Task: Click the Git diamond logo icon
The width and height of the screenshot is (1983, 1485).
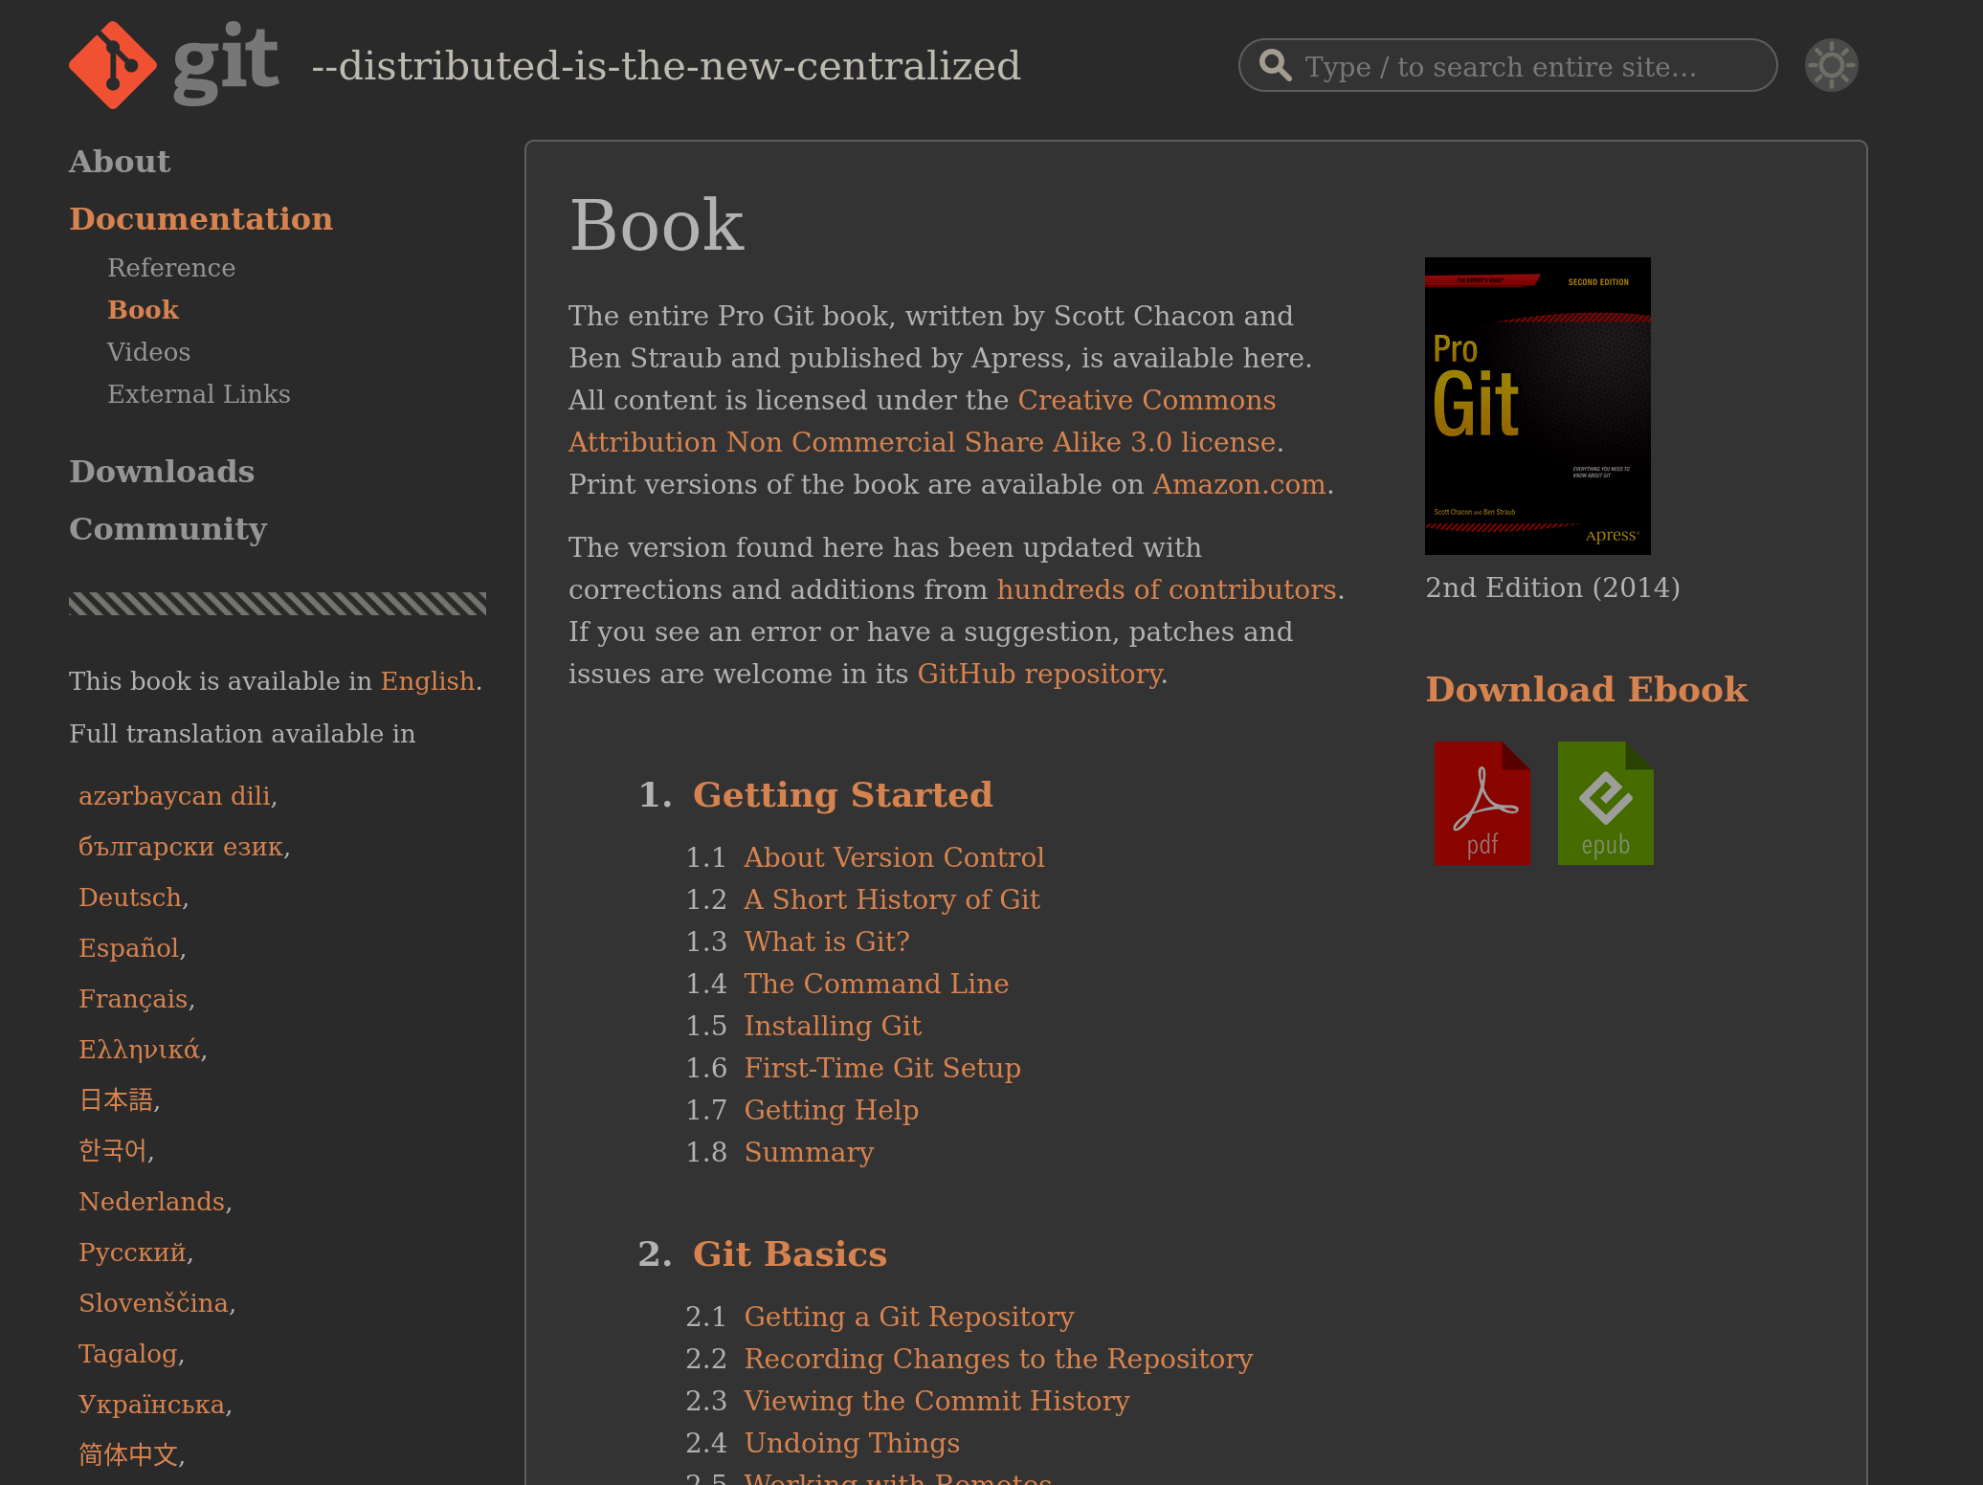Action: 112,65
